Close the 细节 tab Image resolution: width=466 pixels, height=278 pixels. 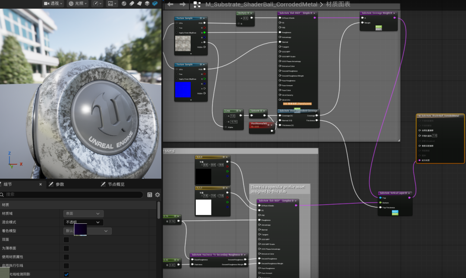(41, 184)
